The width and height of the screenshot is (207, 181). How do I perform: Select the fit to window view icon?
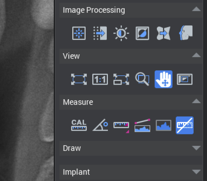pos(79,79)
